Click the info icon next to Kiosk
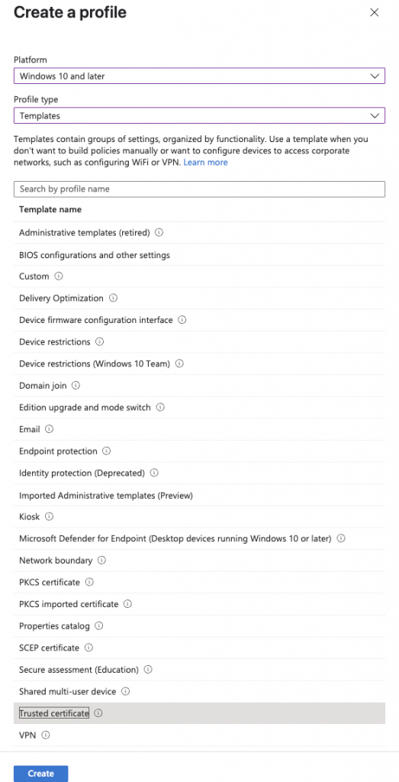Screen dimensions: 399x782 [x=50, y=517]
